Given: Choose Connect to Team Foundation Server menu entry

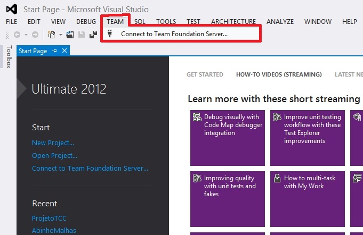Looking at the screenshot, I should pyautogui.click(x=181, y=34).
